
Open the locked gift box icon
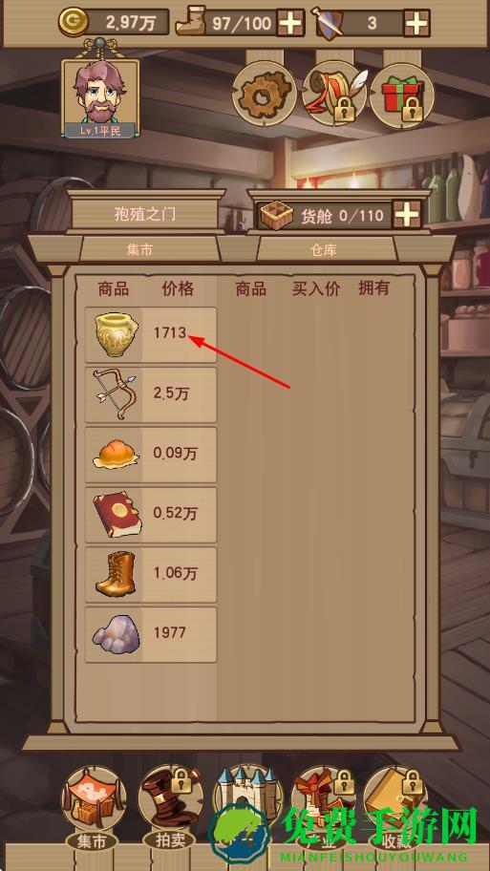pos(402,96)
